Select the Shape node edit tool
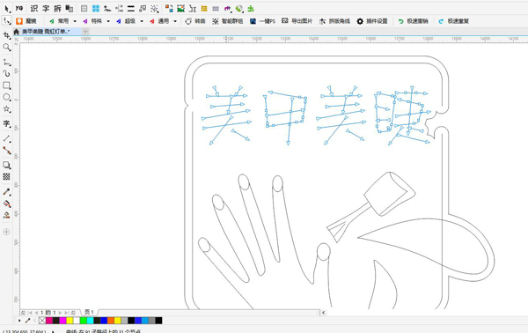 point(6,21)
